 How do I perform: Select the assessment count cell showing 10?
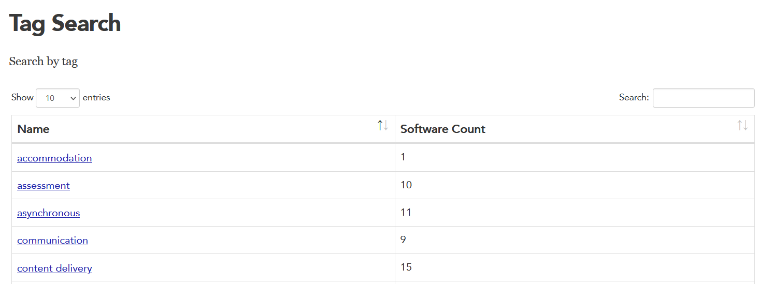406,185
